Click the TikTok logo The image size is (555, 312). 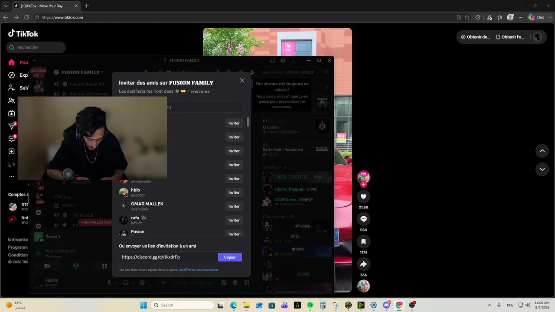pos(23,33)
